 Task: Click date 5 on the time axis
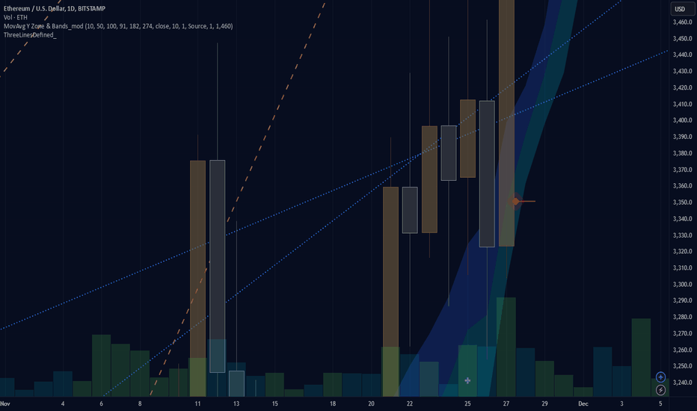(660, 404)
